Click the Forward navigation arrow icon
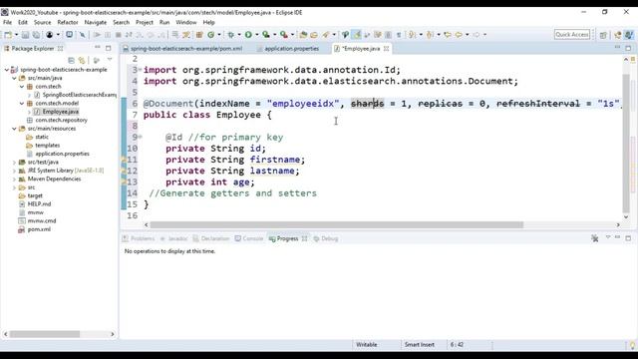 pyautogui.click(x=477, y=35)
